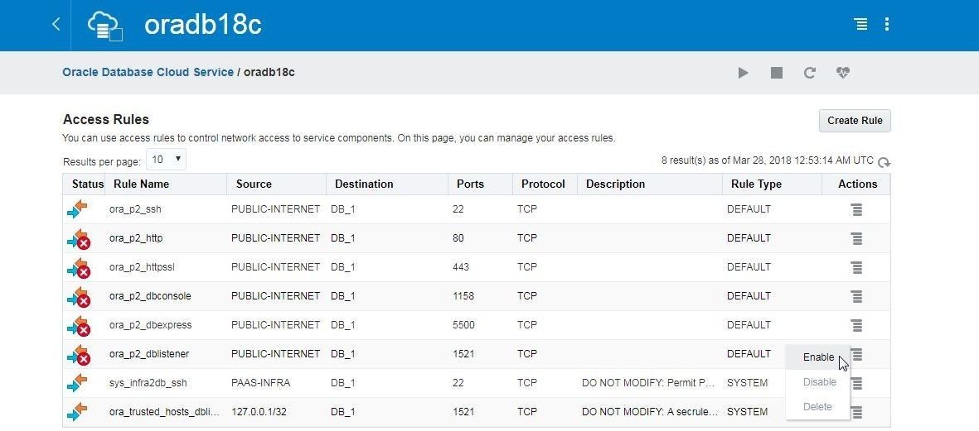Image resolution: width=979 pixels, height=431 pixels.
Task: Open the vertical three-dot options menu
Action: 887,24
